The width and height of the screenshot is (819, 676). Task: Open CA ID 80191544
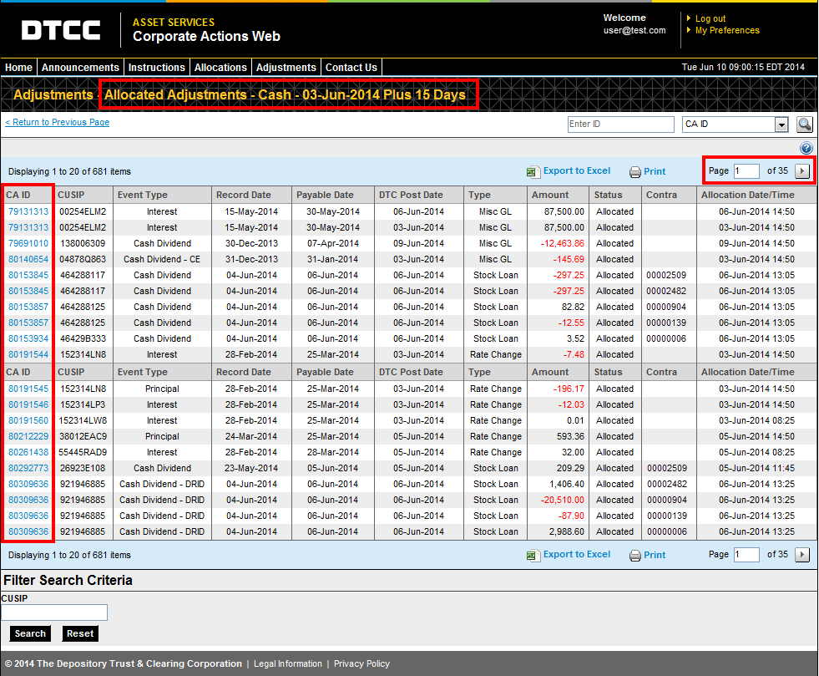28,354
